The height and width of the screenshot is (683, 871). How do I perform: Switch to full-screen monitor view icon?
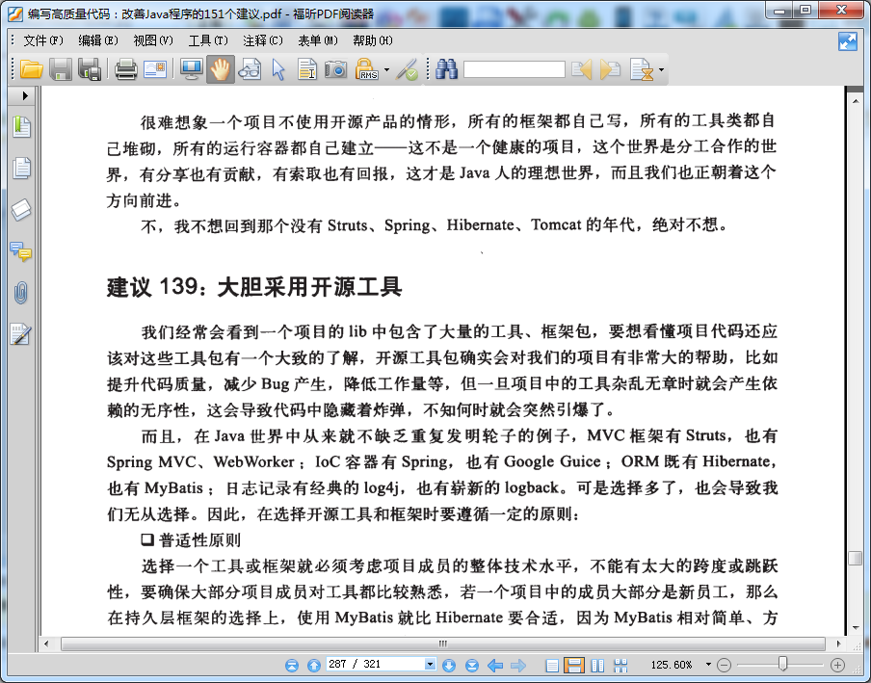[x=192, y=69]
